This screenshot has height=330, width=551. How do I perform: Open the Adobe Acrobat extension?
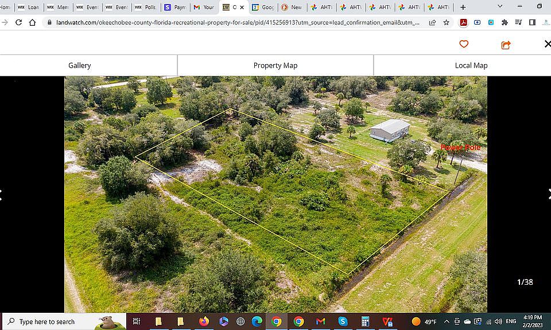(x=464, y=22)
